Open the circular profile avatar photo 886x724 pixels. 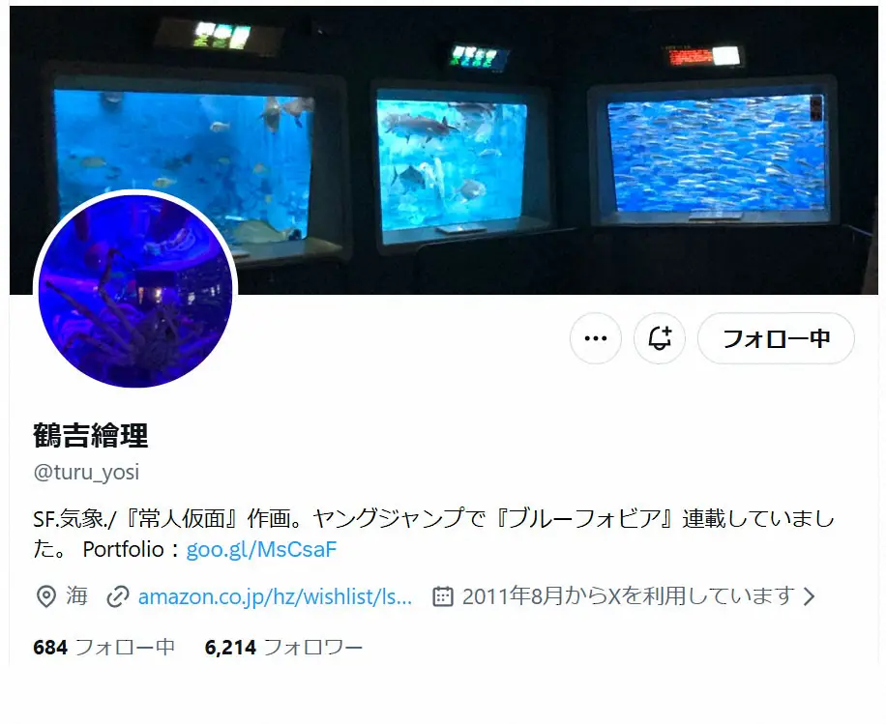[135, 289]
